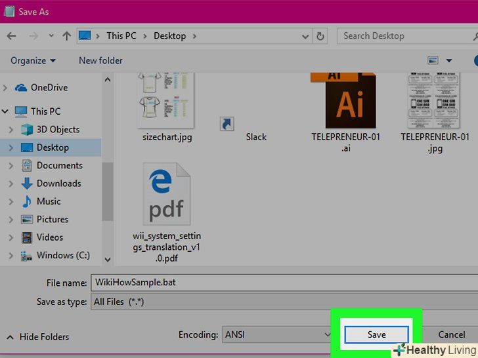Open Pictures in the navigation pane
The width and height of the screenshot is (478, 358).
point(45,220)
